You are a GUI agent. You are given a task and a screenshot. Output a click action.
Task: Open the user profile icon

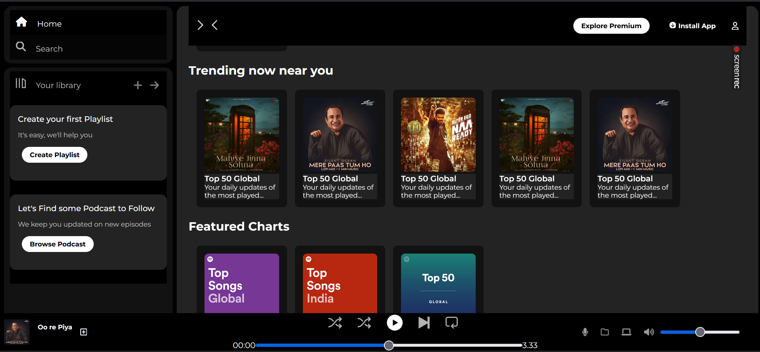tap(735, 26)
